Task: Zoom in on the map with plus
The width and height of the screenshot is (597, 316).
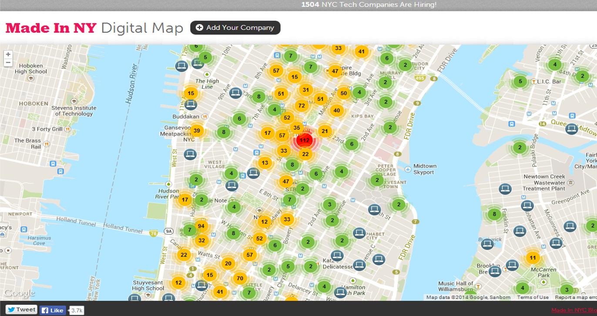Action: tap(8, 55)
